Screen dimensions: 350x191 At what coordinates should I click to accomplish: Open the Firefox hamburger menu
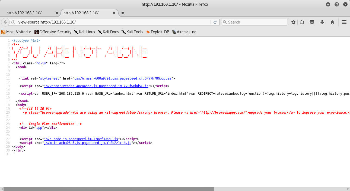[344, 22]
